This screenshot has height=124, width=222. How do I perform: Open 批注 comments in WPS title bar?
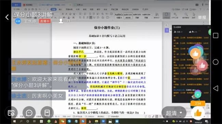coord(193,9)
